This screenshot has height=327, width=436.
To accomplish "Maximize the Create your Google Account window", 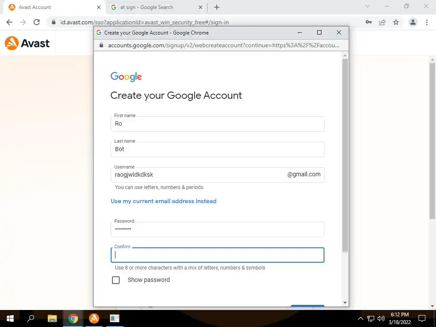I will [319, 32].
